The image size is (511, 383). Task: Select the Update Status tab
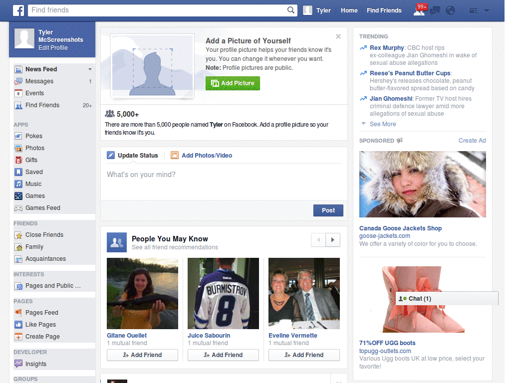coord(132,156)
